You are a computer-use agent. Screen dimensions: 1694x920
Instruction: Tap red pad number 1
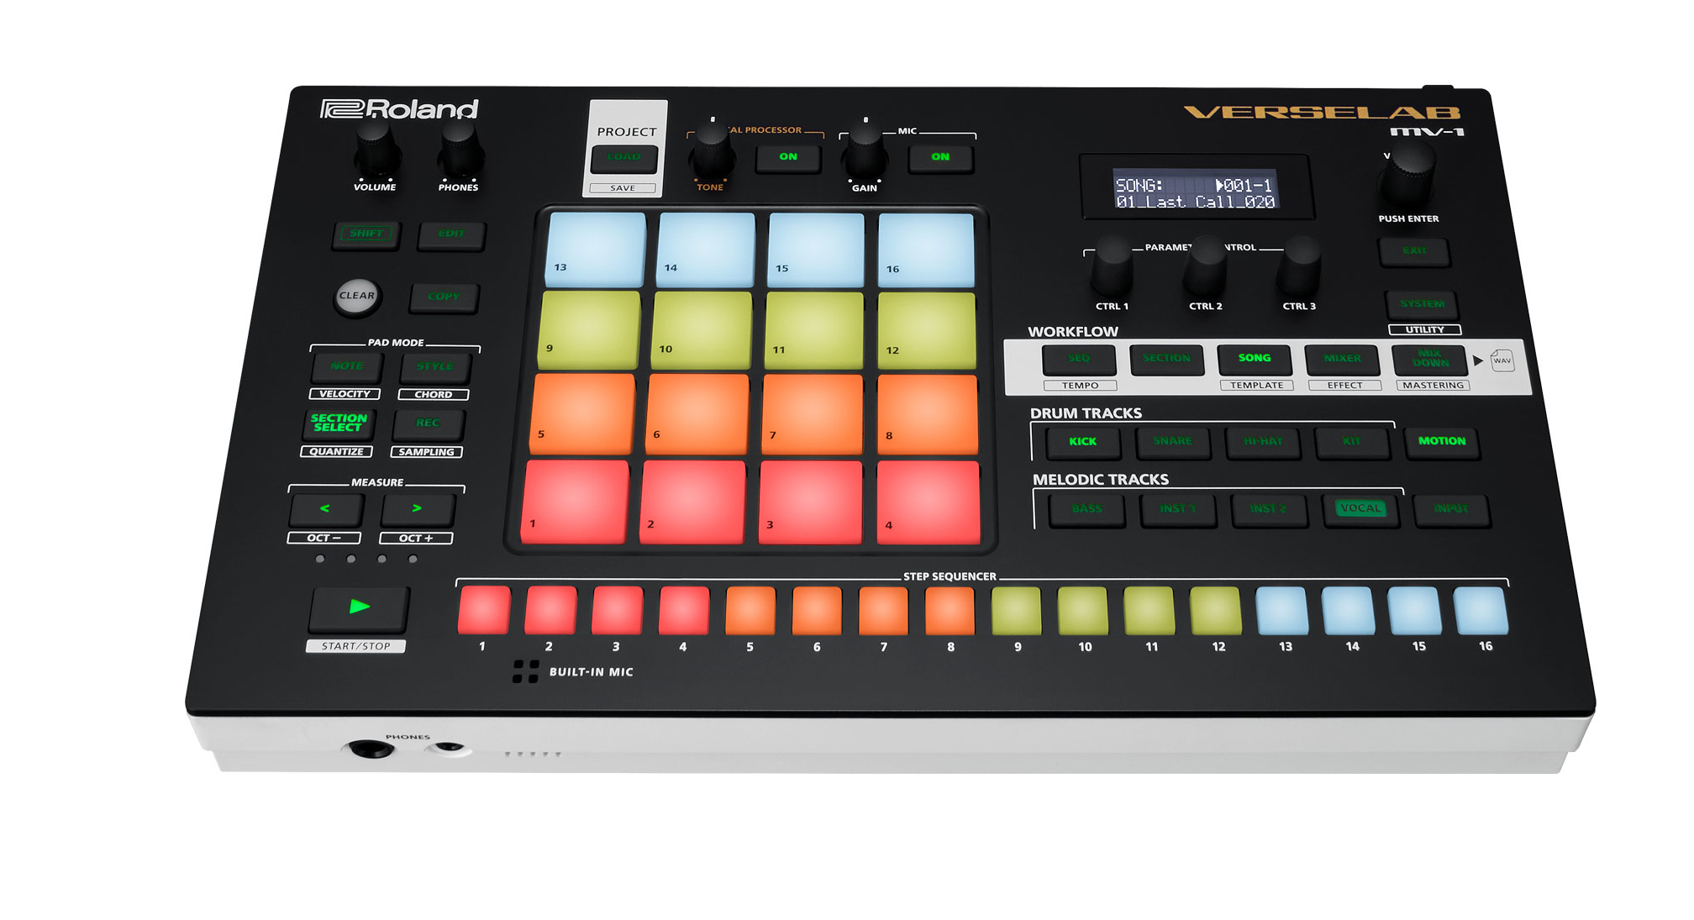pyautogui.click(x=575, y=502)
